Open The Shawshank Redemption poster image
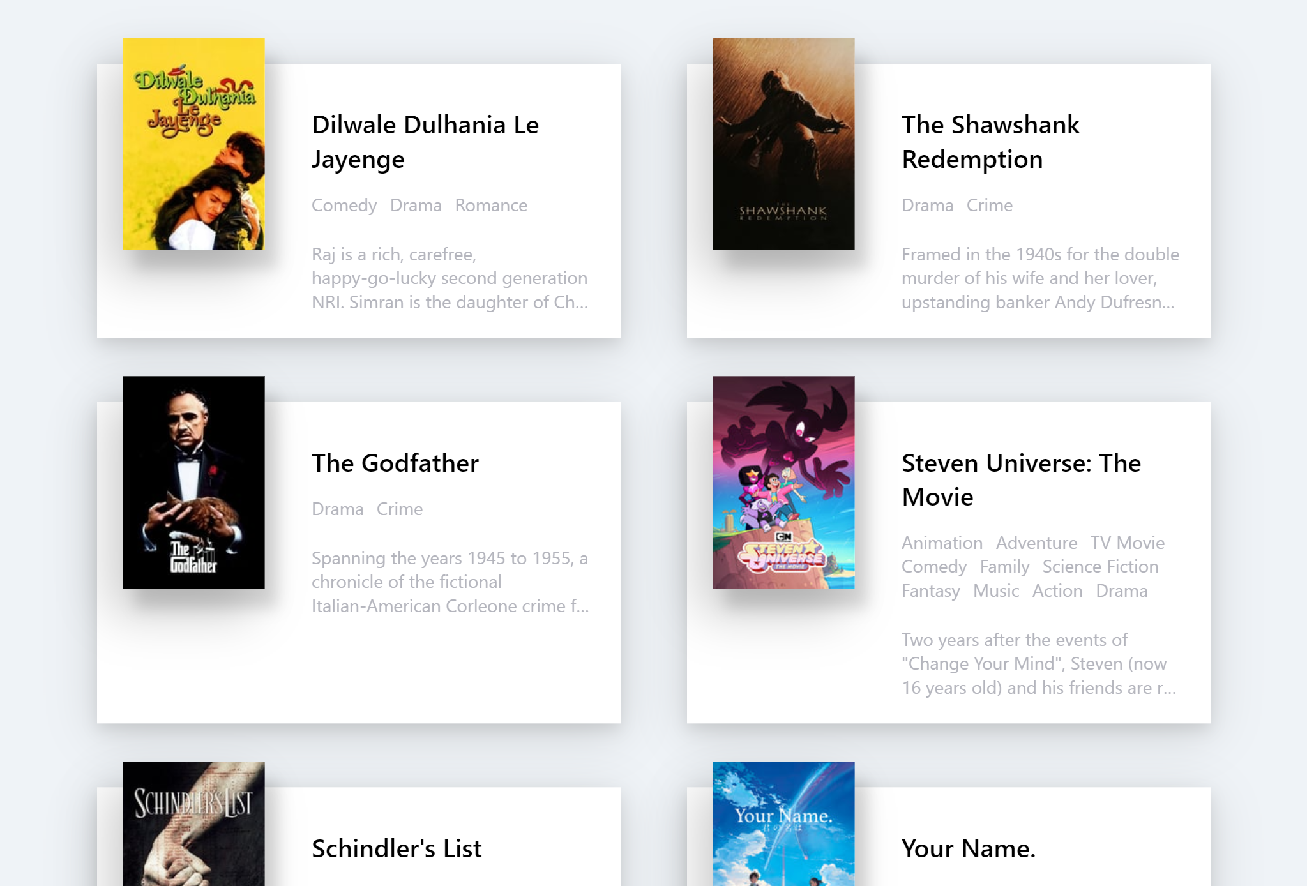Image resolution: width=1307 pixels, height=886 pixels. pyautogui.click(x=783, y=144)
